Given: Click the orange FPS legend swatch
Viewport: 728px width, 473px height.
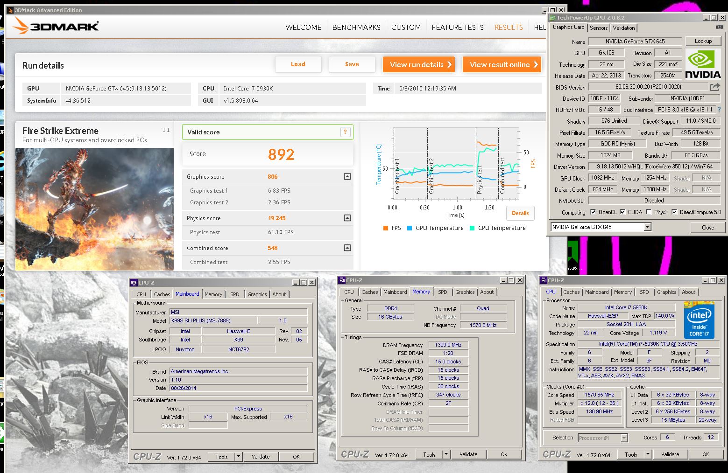Looking at the screenshot, I should (x=386, y=228).
